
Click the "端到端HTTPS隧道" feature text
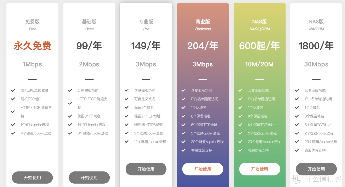pyautogui.click(x=148, y=125)
